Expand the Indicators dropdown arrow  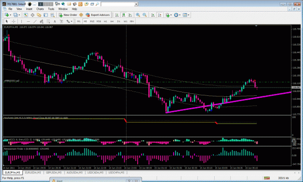coord(171,15)
